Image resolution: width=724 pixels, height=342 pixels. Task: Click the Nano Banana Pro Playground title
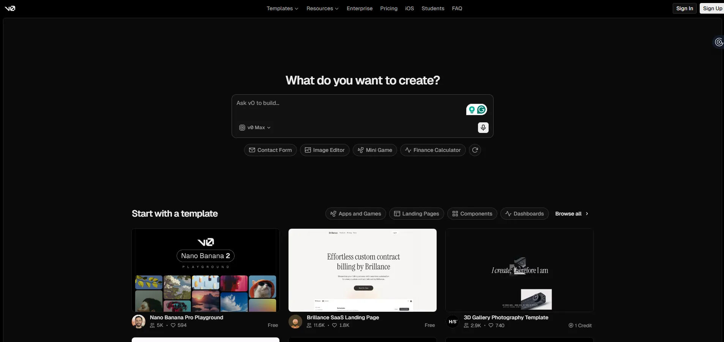[x=186, y=317]
